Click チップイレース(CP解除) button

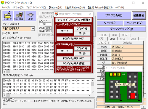point(74,20)
